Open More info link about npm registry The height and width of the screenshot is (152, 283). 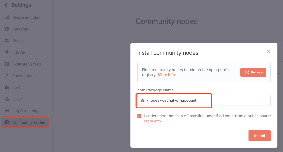166,75
